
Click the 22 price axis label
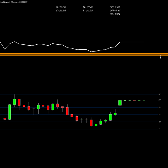[160, 108]
